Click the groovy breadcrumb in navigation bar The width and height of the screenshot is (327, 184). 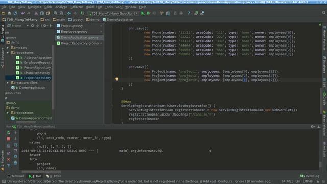76,20
